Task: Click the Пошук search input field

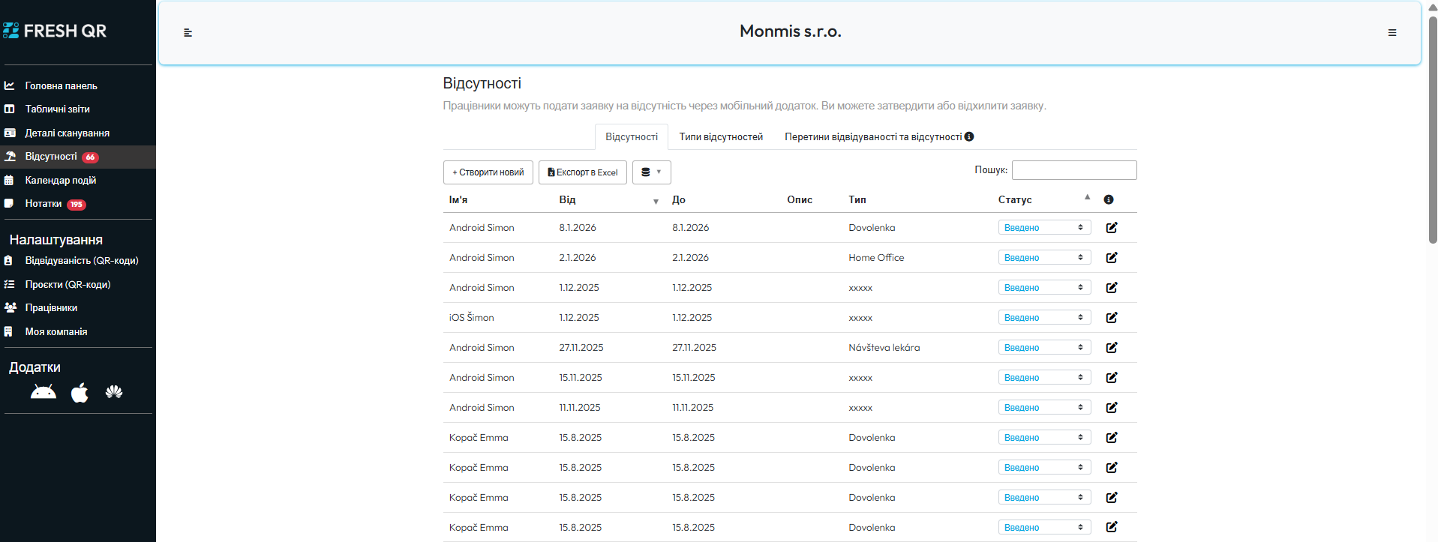Action: click(x=1073, y=170)
